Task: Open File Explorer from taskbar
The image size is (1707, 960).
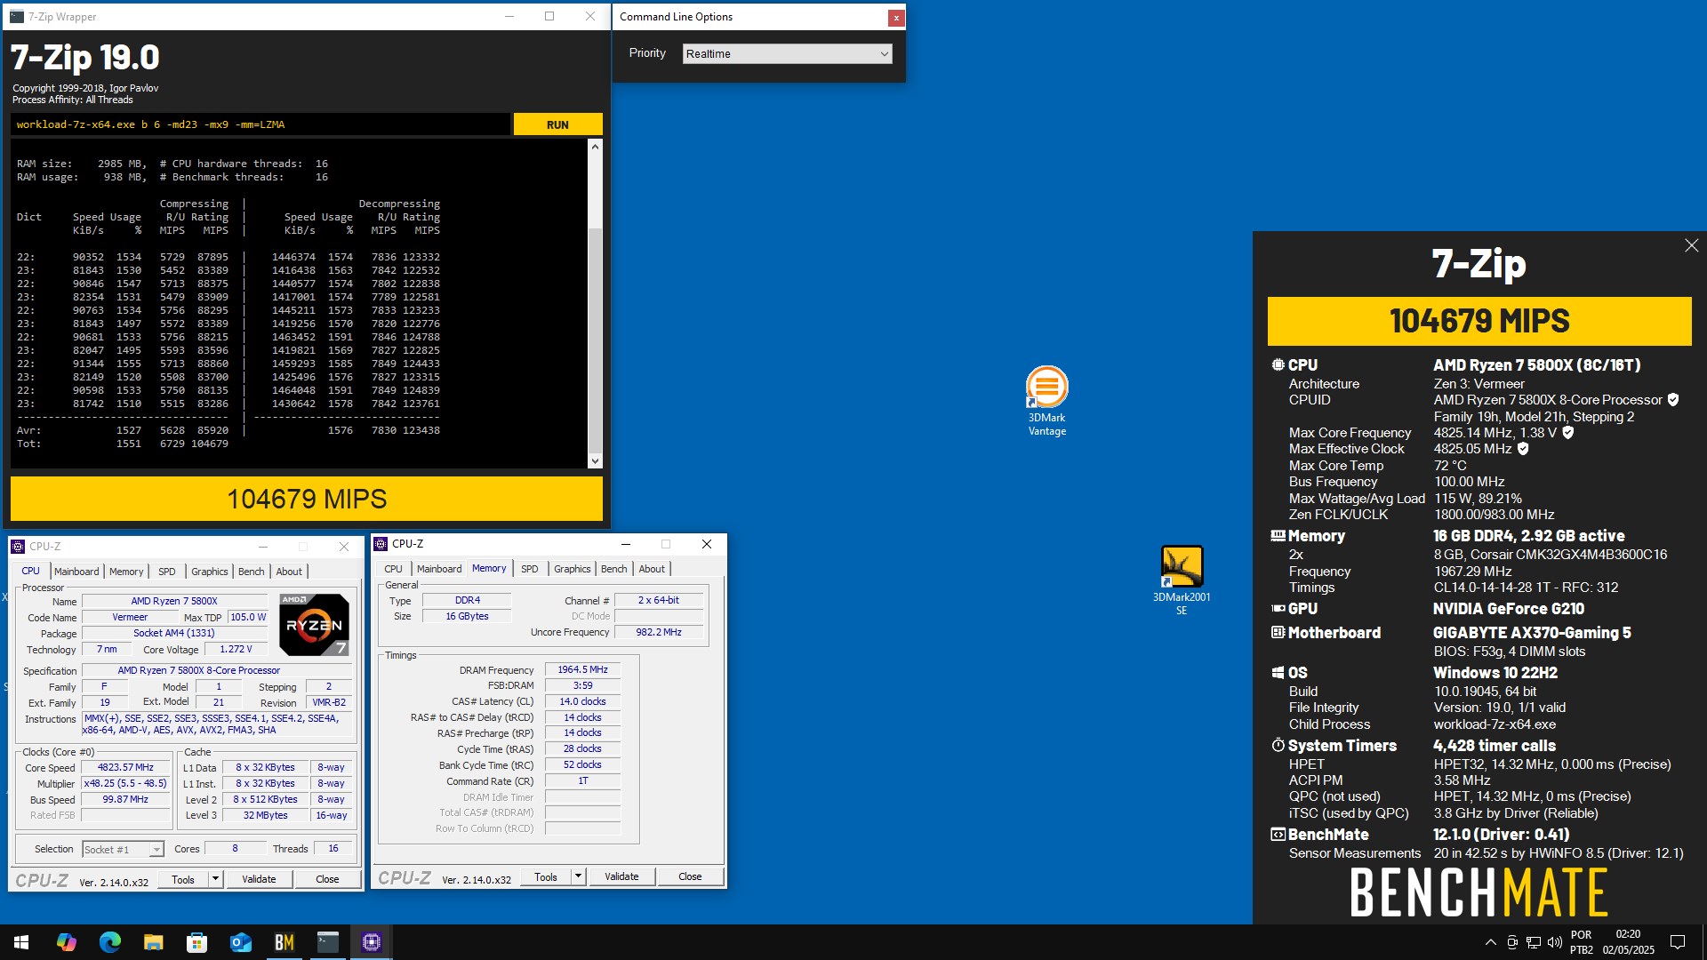Action: (154, 942)
